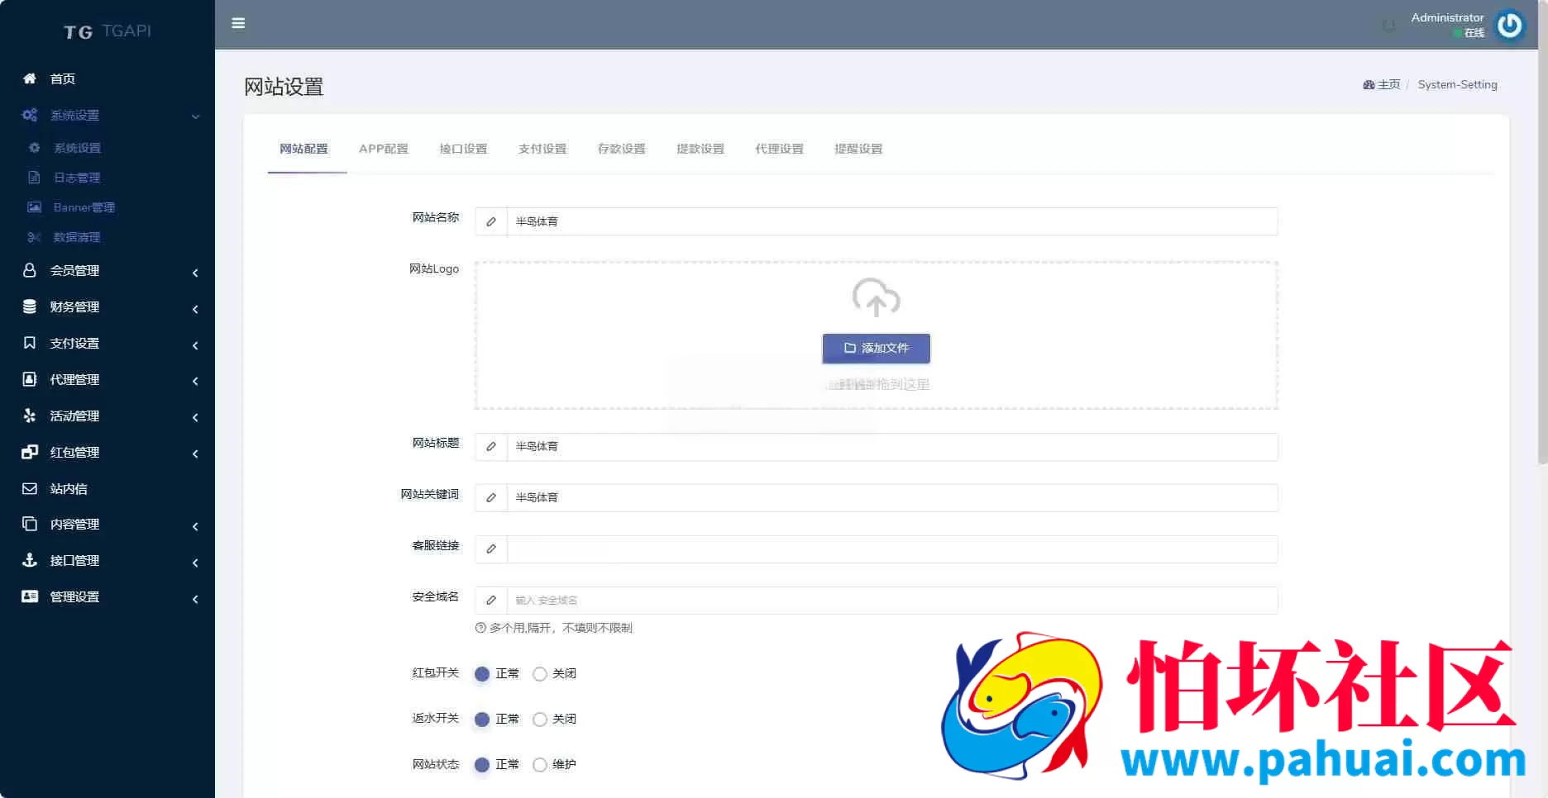Click the copy icon beside 内容管理
This screenshot has width=1548, height=798.
(30, 524)
